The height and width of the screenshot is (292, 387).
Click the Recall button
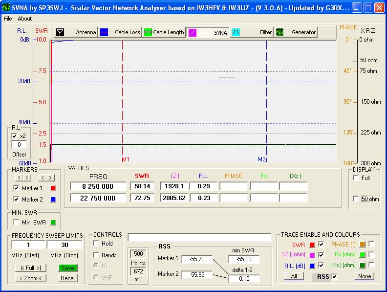point(68,278)
